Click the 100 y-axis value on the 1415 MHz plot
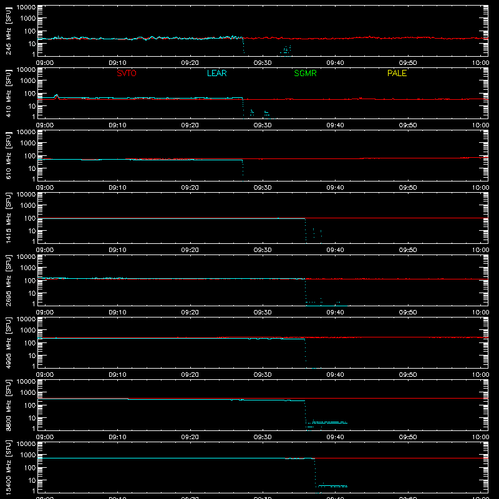 point(30,218)
